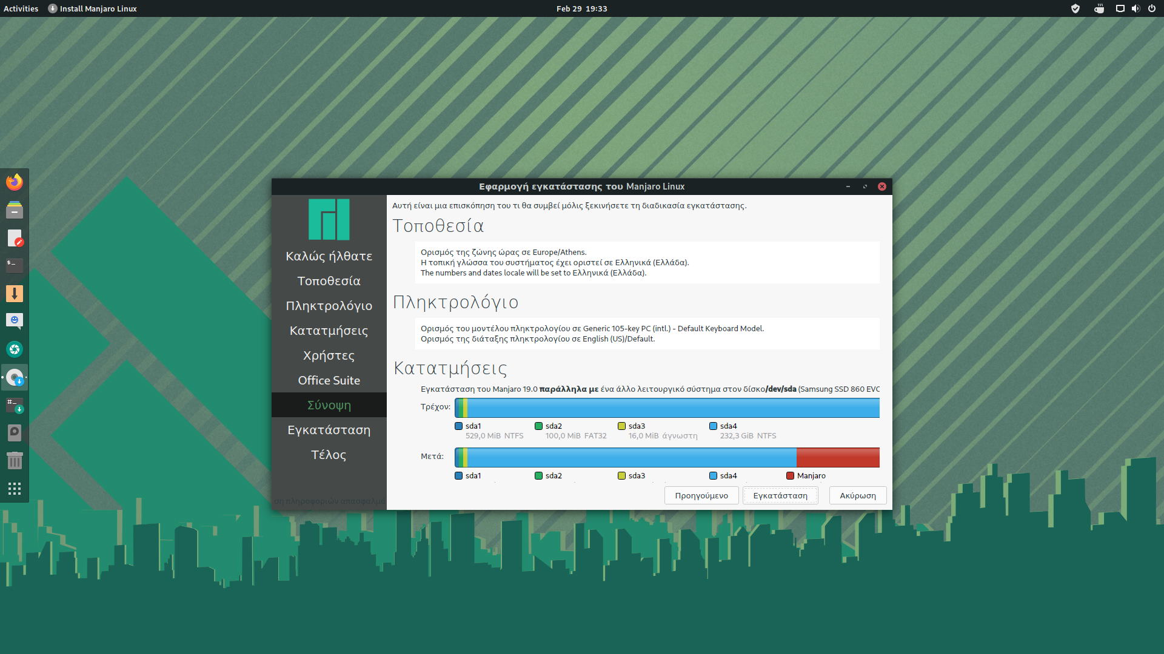Open the Install Manjaro Linux app menu

[x=93, y=8]
